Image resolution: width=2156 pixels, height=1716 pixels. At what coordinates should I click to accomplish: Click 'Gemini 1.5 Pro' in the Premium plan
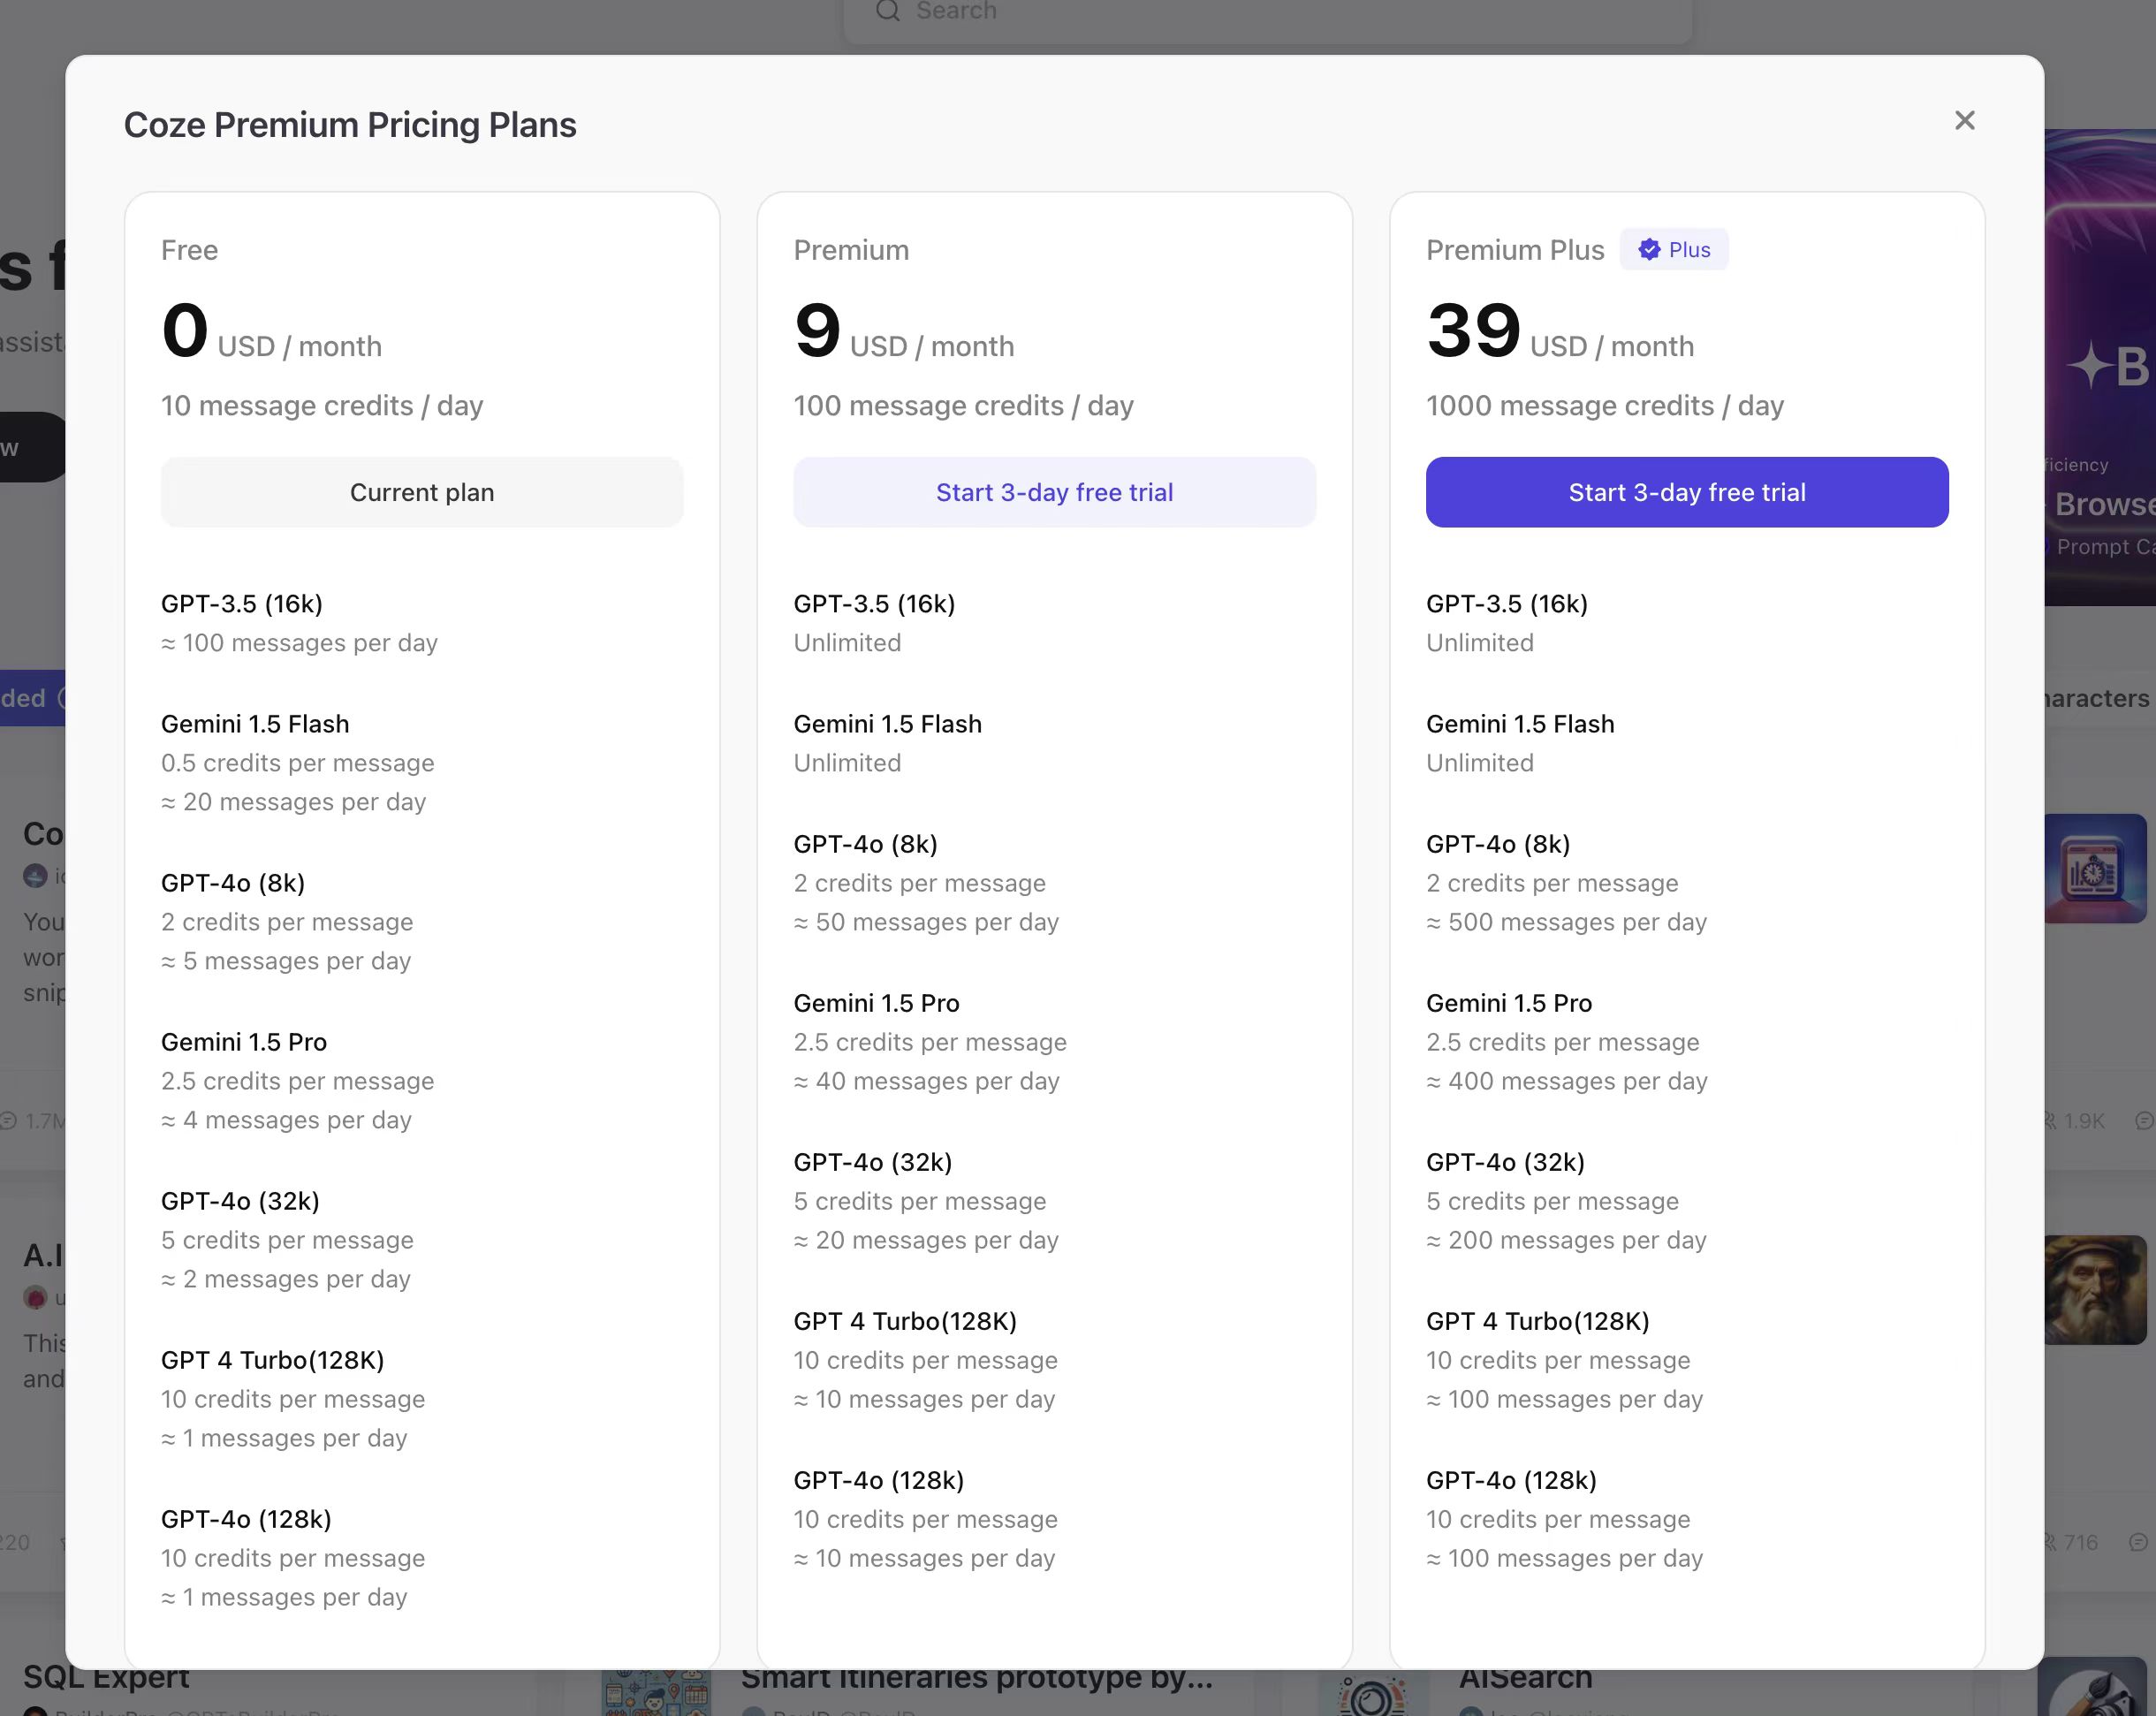[877, 1003]
